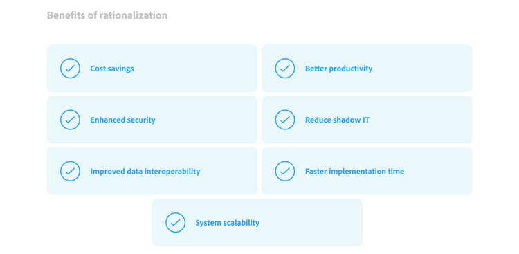Click blank space in System scalability card
Viewport: 519px width, 254px height.
(x=311, y=223)
